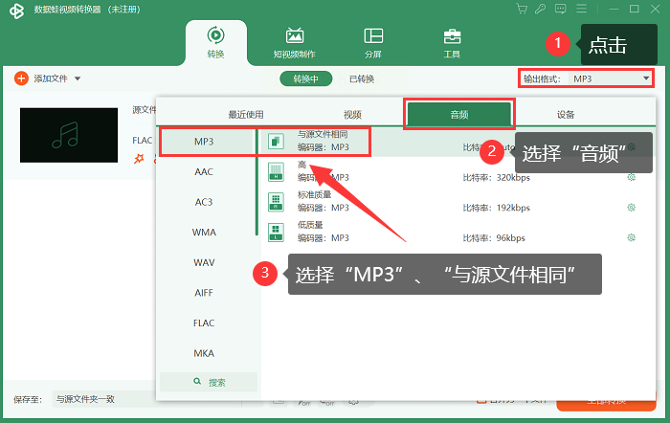Choose MKA in the format list

[x=204, y=353]
